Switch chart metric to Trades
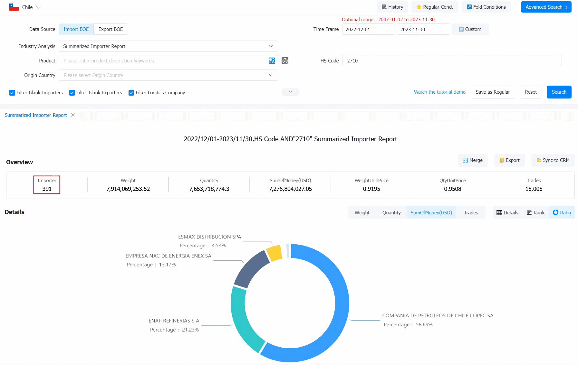Image resolution: width=578 pixels, height=365 pixels. pos(471,212)
